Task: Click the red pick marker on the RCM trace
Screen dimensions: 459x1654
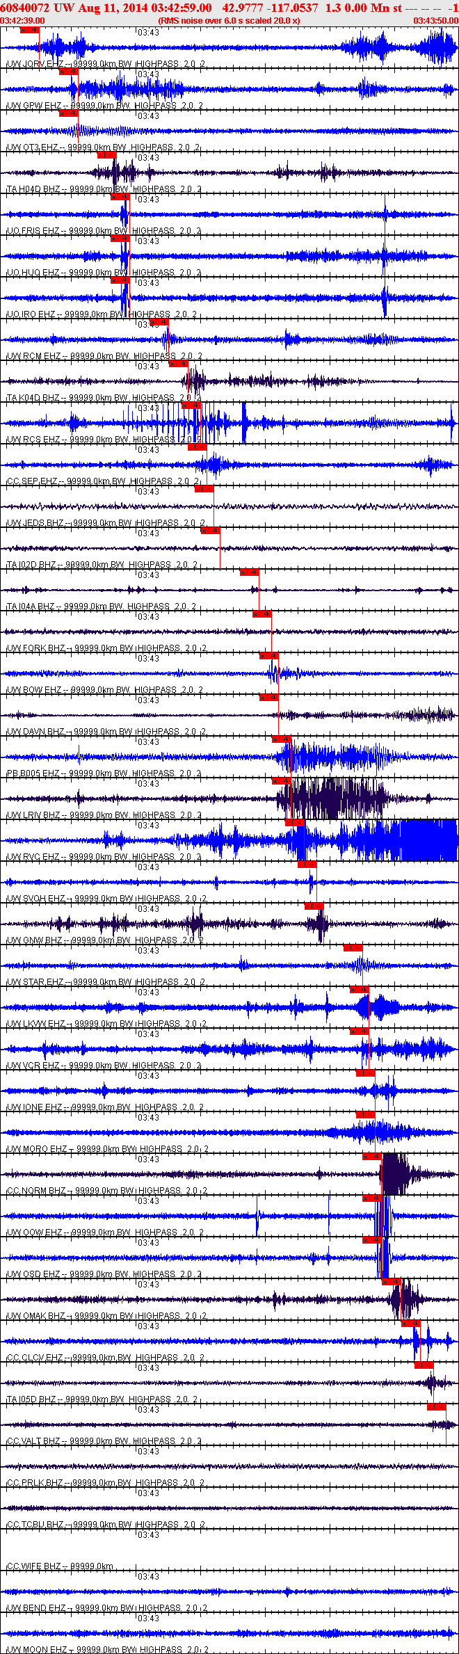Action: coord(159,322)
